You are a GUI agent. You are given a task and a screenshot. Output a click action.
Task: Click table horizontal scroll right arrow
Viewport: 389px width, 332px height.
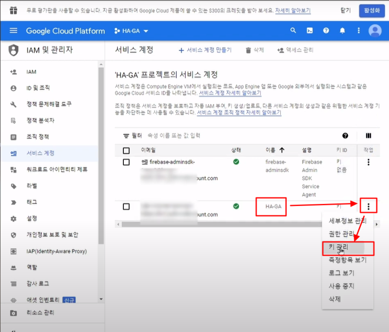tap(377, 225)
